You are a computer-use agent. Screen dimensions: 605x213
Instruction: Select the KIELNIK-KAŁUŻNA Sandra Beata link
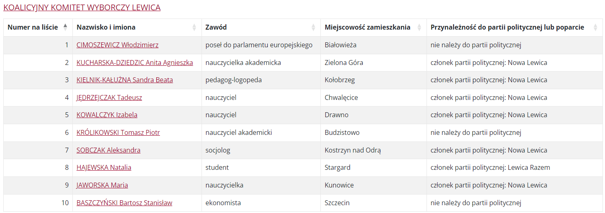point(125,80)
